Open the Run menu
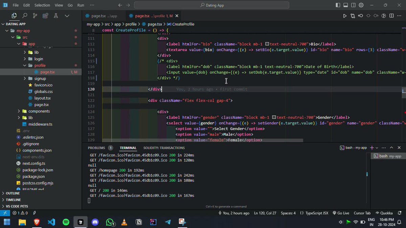Viewport: 406px width, 228px height. click(x=81, y=5)
